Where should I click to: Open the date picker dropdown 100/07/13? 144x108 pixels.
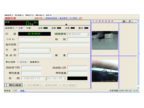click(45, 78)
